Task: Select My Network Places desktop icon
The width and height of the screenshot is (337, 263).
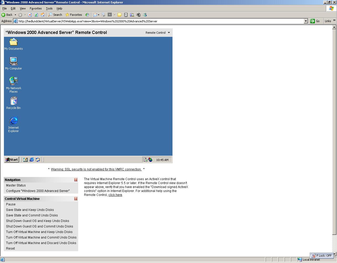Action: click(13, 85)
